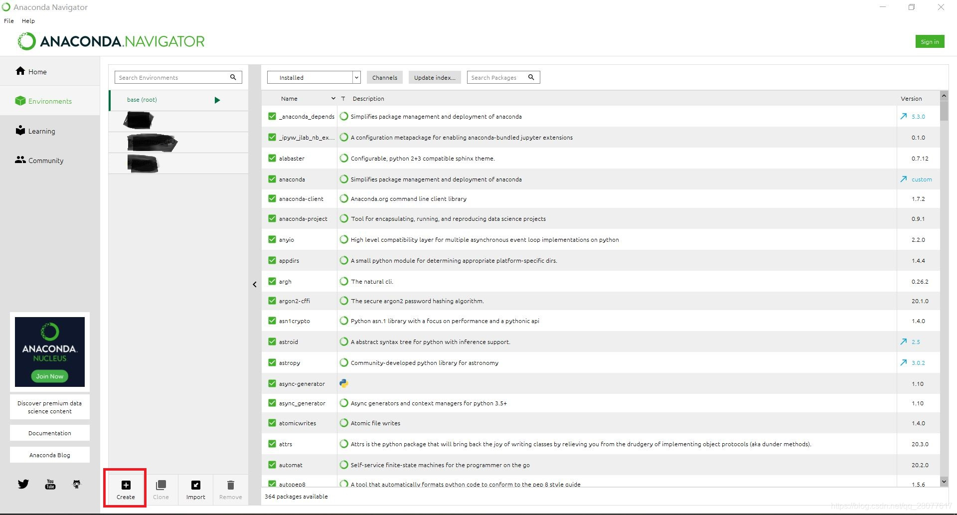The width and height of the screenshot is (957, 515).
Task: Click the Update index... button
Action: 435,77
